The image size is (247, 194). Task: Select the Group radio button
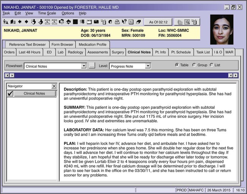(194, 65)
